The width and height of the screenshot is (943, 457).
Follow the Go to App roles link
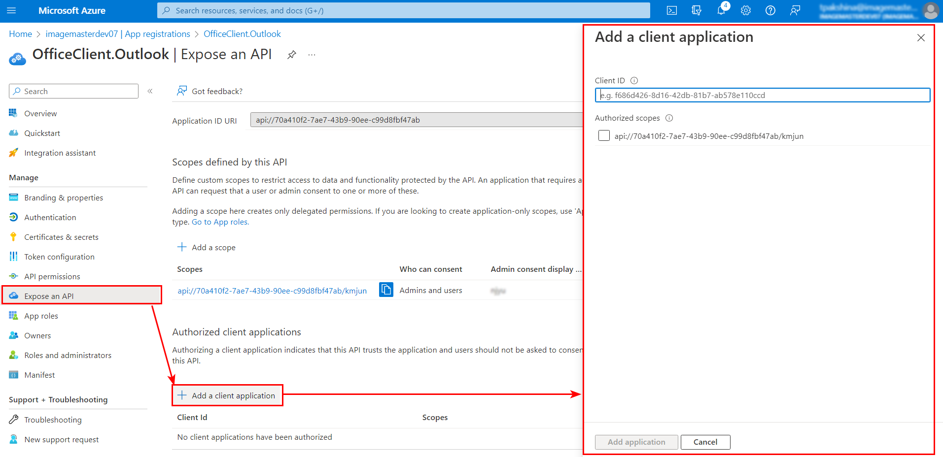click(x=220, y=222)
